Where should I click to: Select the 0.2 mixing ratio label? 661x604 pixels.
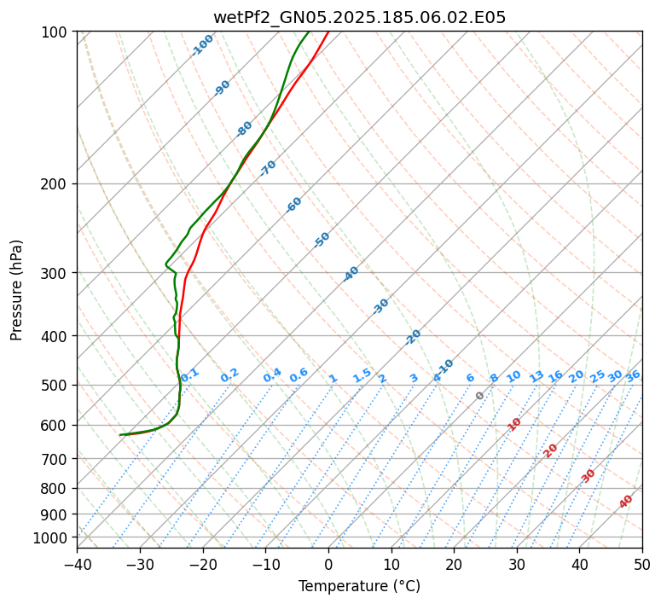(x=229, y=375)
